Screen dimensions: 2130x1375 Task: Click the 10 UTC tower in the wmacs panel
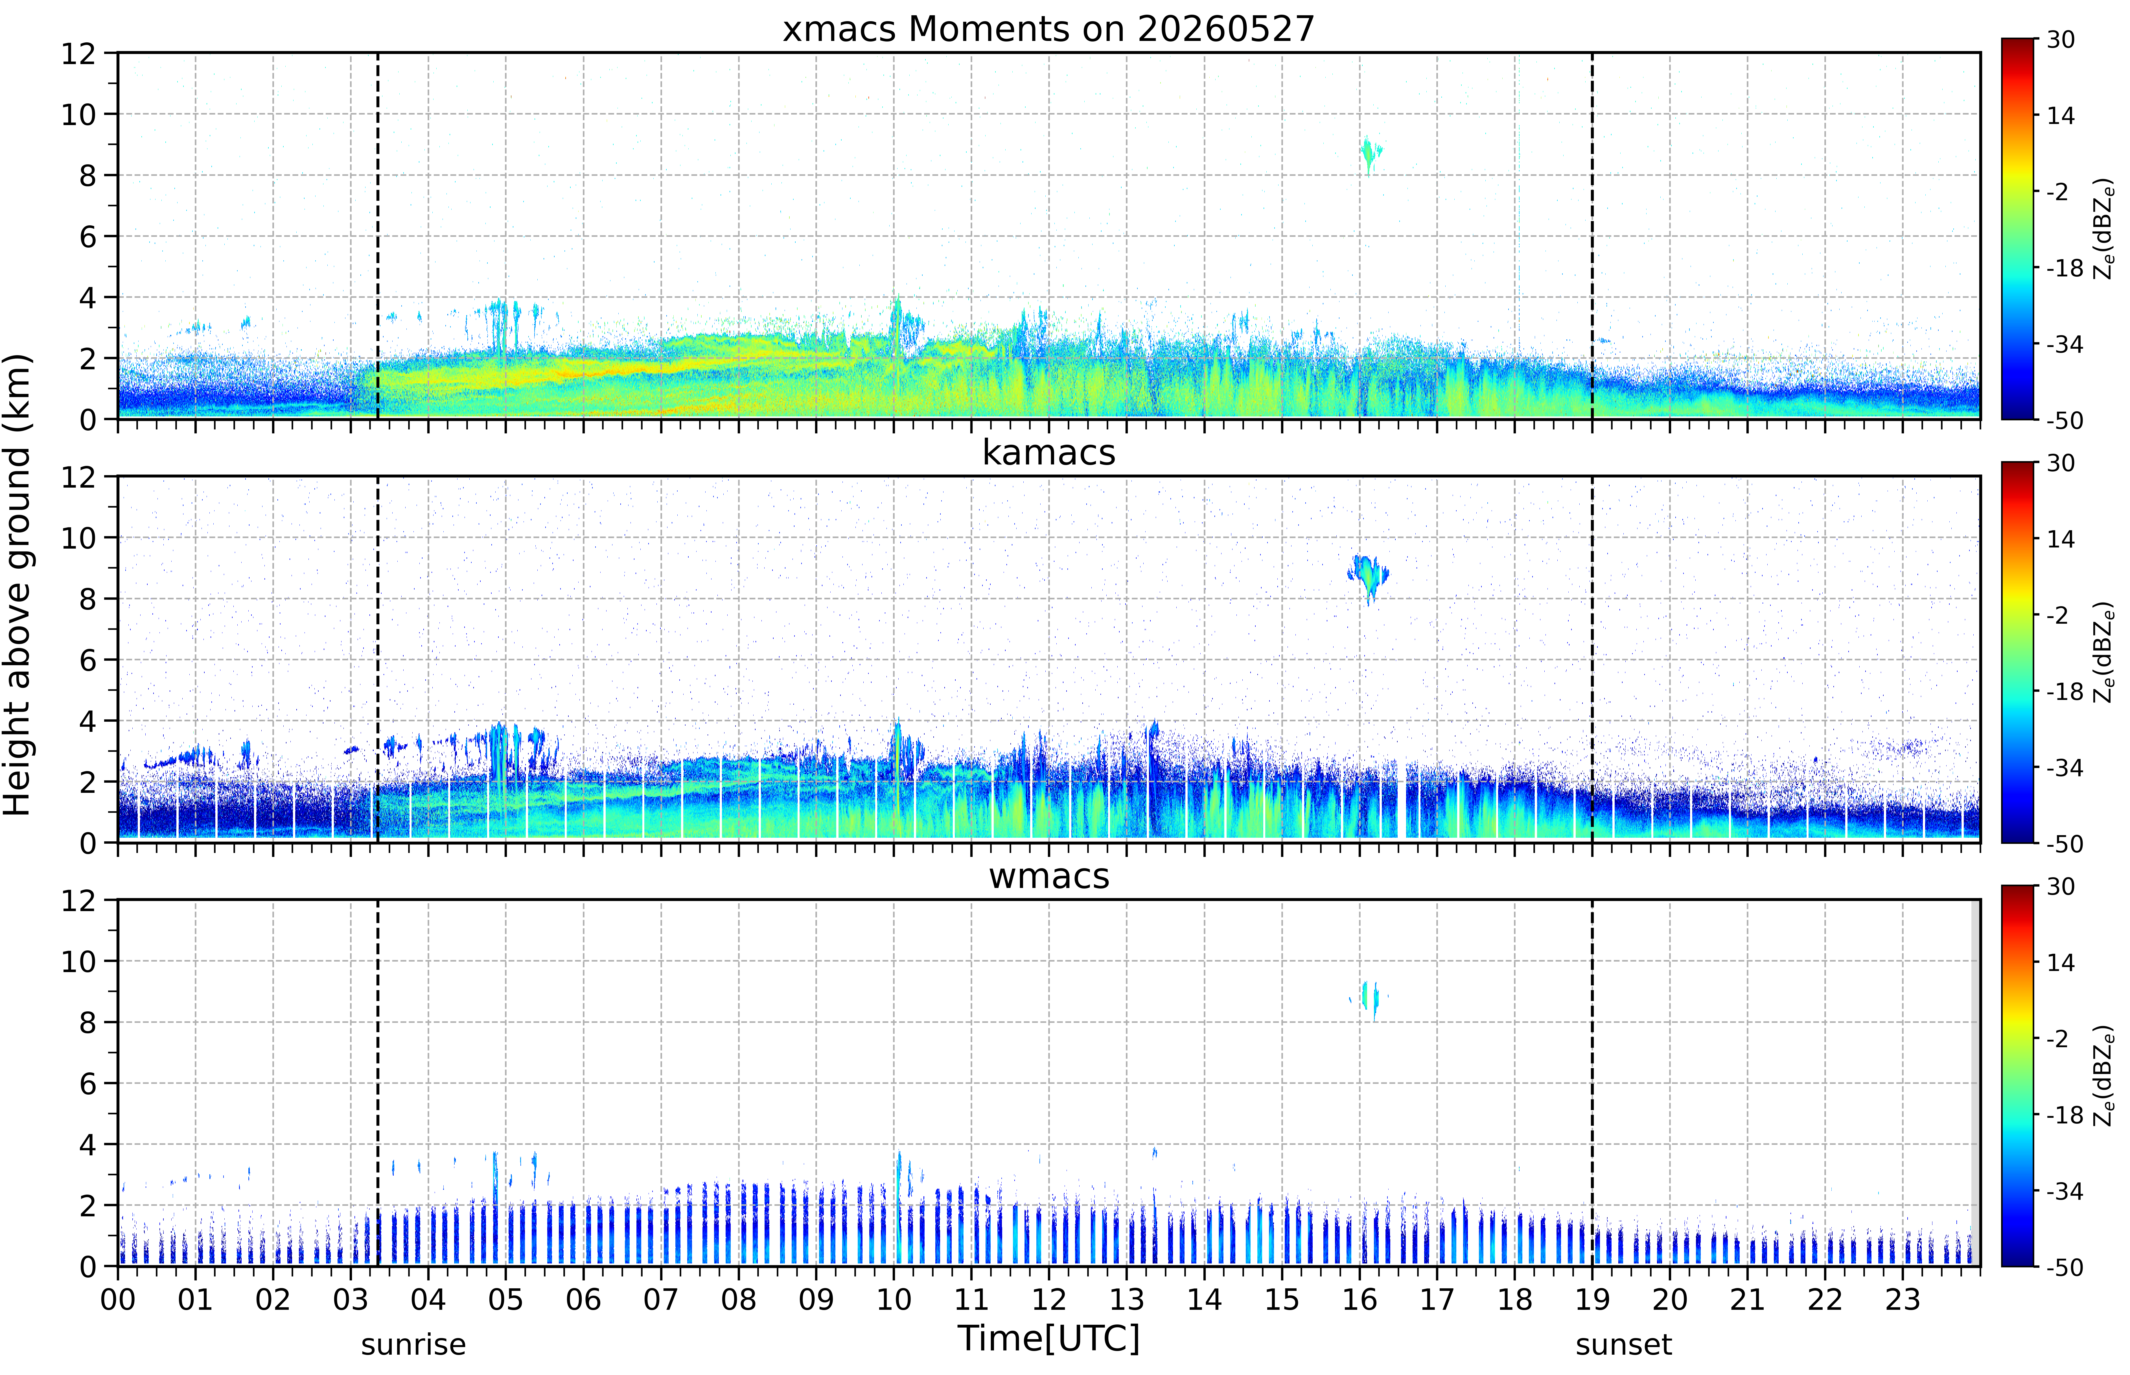899,1207
